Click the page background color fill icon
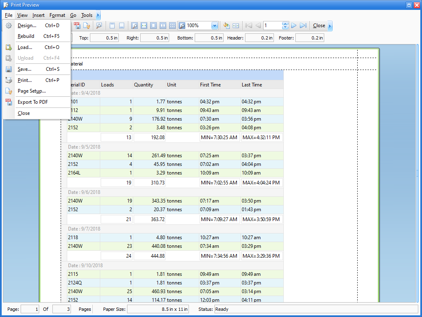The width and height of the screenshot is (422, 317). click(226, 26)
